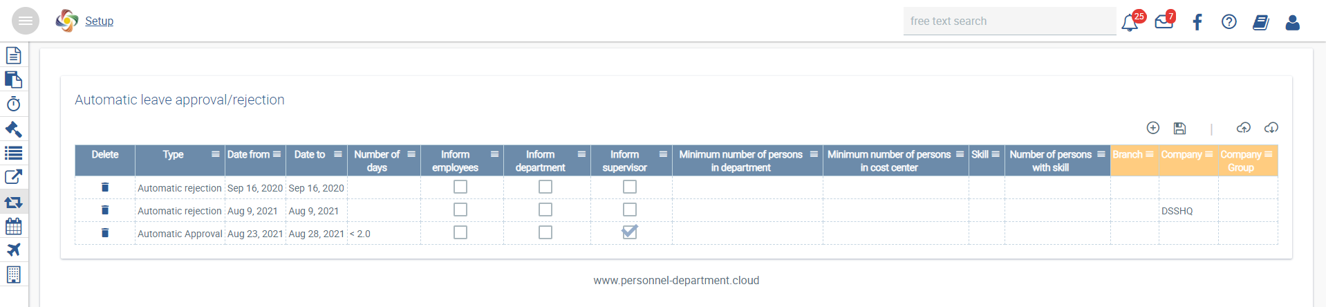Open the Company column header menu
This screenshot has width=1326, height=307.
[x=1209, y=154]
